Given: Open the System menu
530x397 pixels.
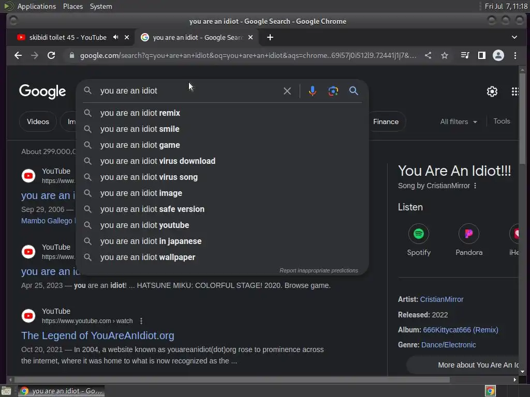Looking at the screenshot, I should point(101,6).
